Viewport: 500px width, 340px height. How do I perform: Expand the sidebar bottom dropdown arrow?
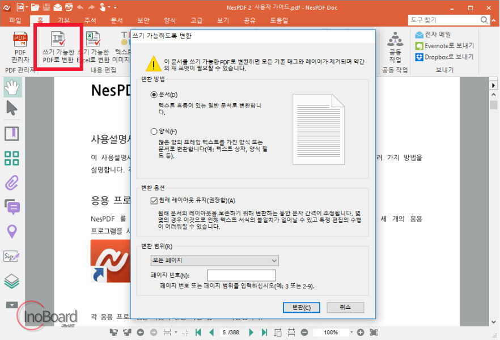click(x=12, y=305)
